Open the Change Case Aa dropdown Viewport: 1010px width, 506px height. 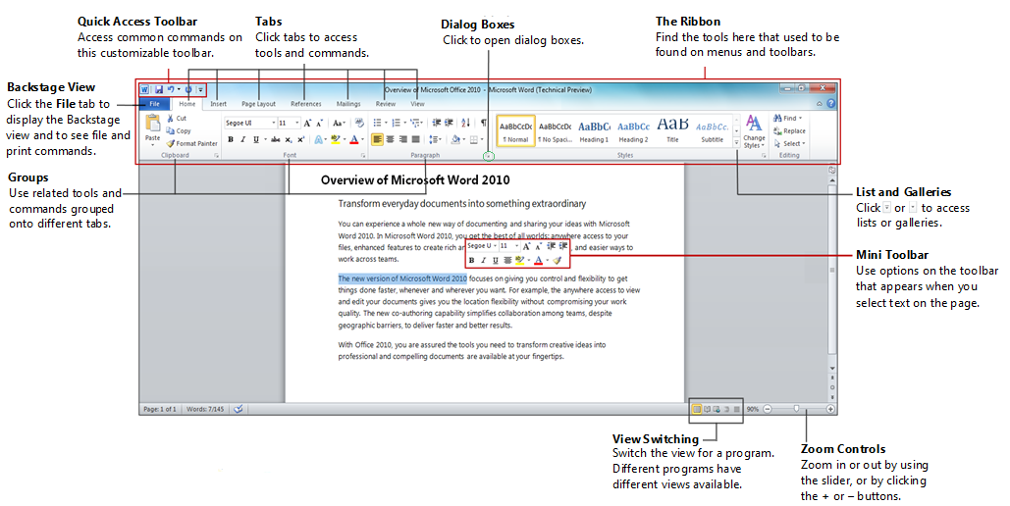[340, 123]
